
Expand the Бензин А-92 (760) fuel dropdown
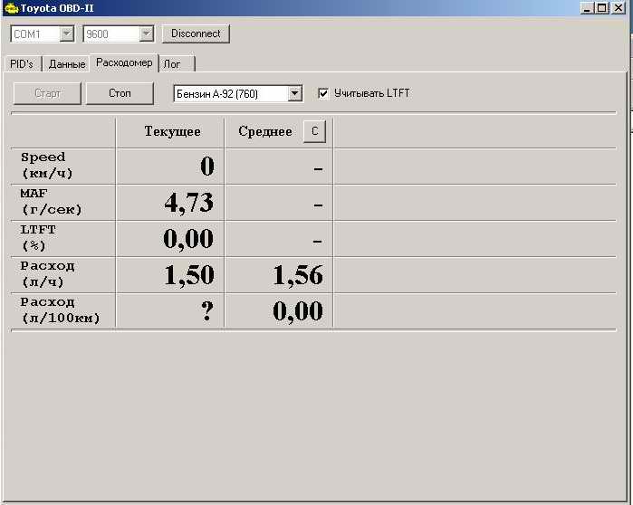(294, 93)
